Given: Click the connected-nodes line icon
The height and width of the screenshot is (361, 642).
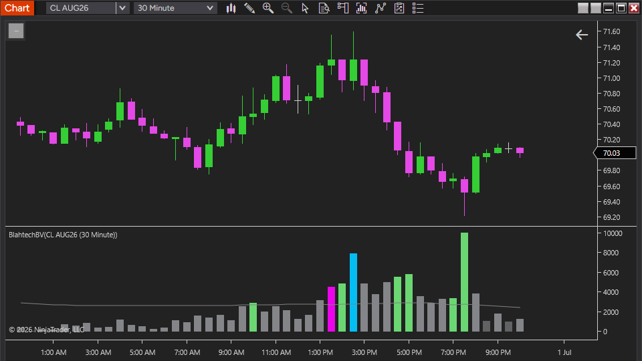Looking at the screenshot, I should pos(381,8).
